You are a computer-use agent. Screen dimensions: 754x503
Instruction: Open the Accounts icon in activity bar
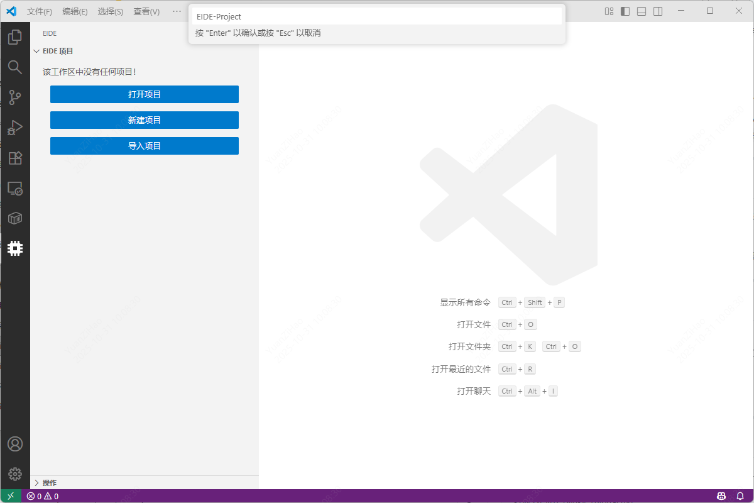tap(15, 444)
